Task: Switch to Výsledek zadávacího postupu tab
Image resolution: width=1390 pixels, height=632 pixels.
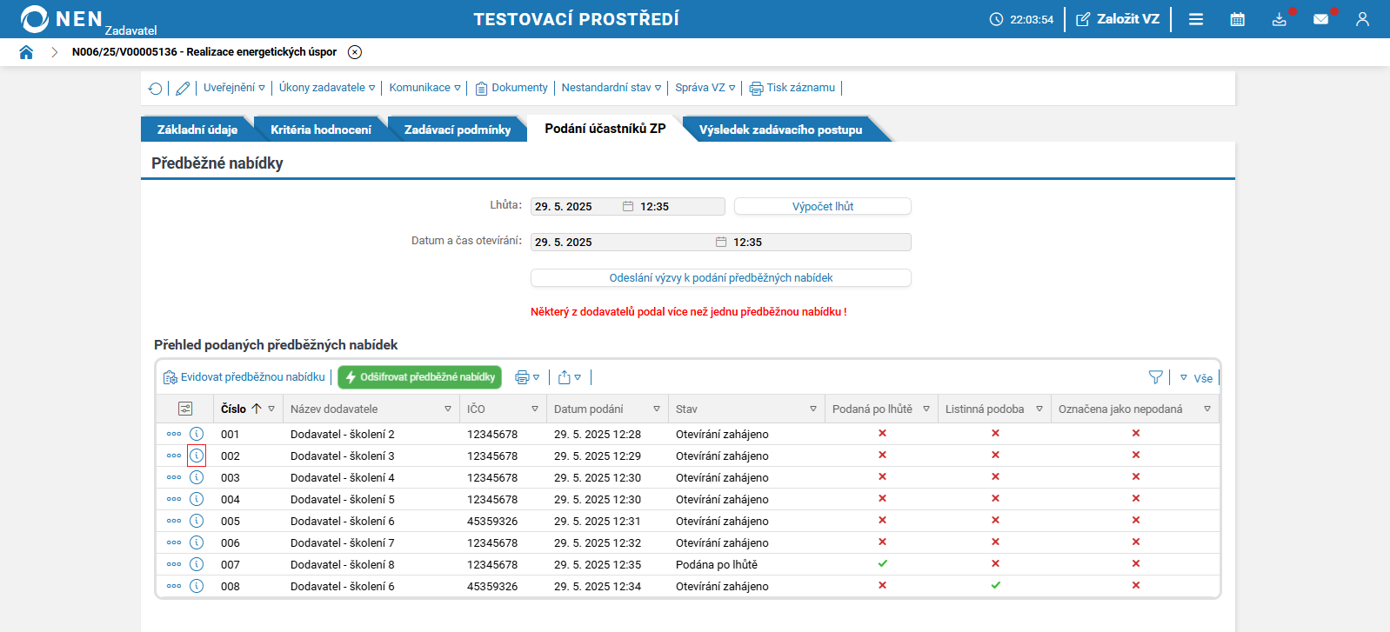Action: pos(780,130)
